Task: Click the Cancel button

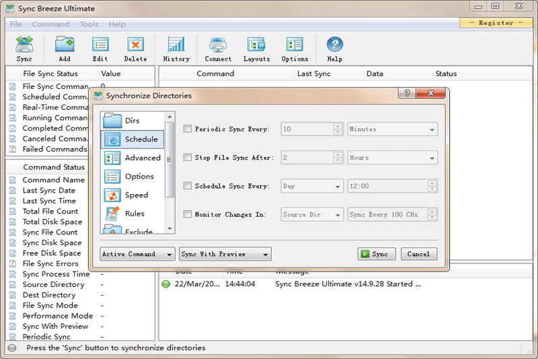Action: 418,254
